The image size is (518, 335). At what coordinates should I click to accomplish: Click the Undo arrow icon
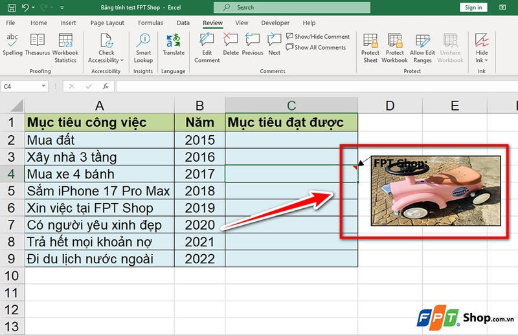25,7
